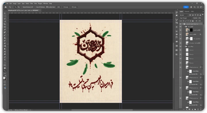Enable Resize Windows to Fit checkbox
Screen dimensions: 207x113
click(22, 7)
